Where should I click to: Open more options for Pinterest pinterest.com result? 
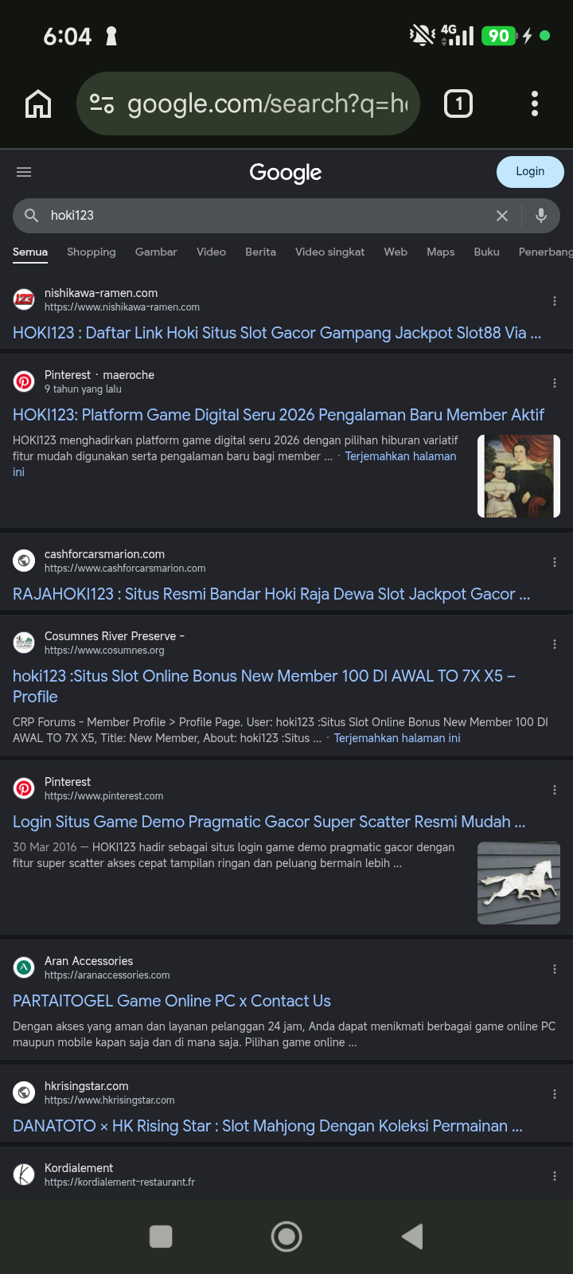pos(555,790)
